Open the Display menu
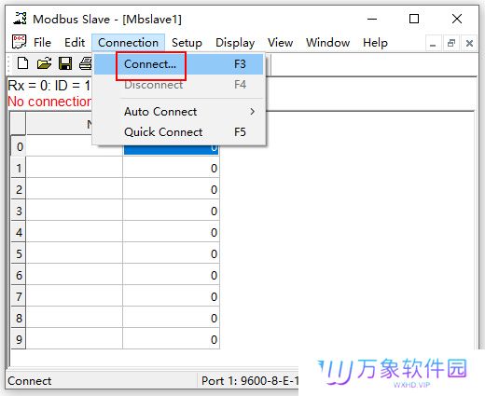485x396 pixels. pos(235,43)
